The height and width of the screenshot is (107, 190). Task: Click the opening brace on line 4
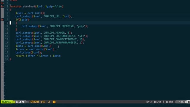click(x=10, y=10)
